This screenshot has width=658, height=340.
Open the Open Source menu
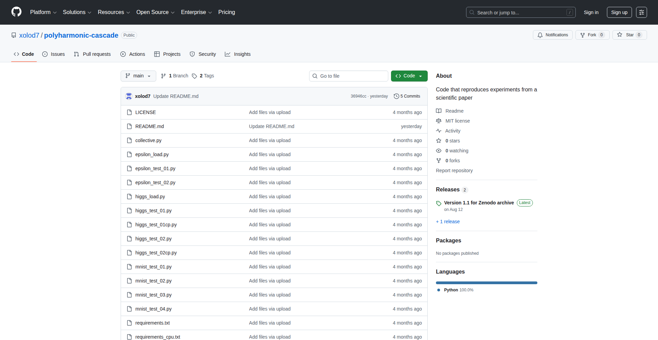[155, 12]
